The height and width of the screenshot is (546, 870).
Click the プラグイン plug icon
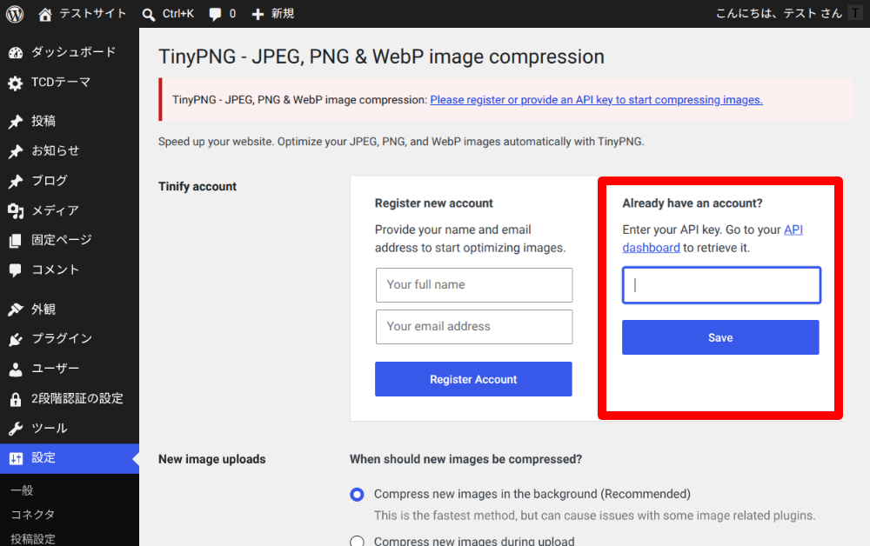(16, 339)
